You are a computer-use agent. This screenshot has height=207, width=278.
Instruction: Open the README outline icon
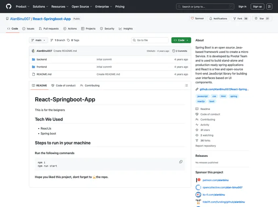tap(186, 85)
